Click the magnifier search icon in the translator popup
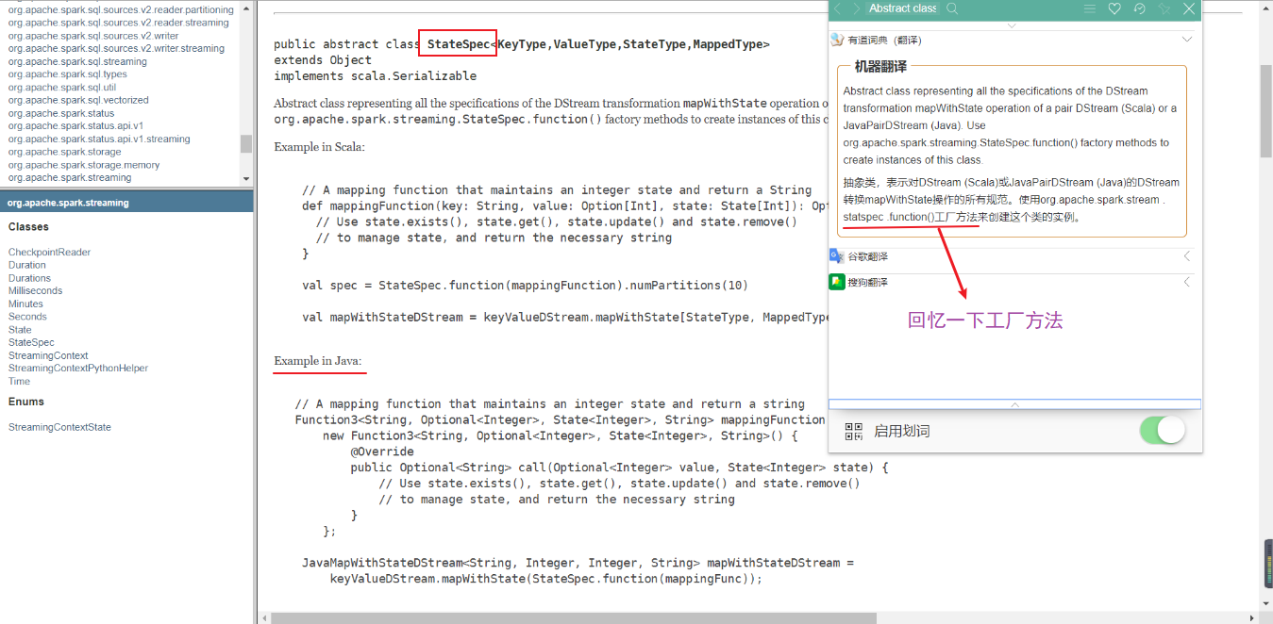 click(952, 8)
